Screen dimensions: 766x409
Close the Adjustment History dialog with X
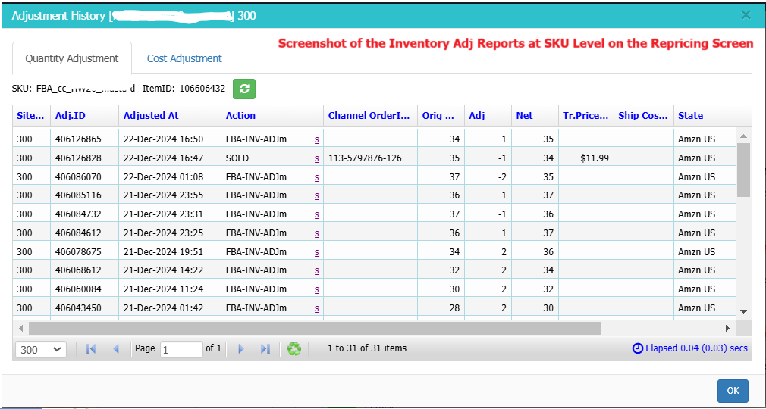click(x=746, y=15)
